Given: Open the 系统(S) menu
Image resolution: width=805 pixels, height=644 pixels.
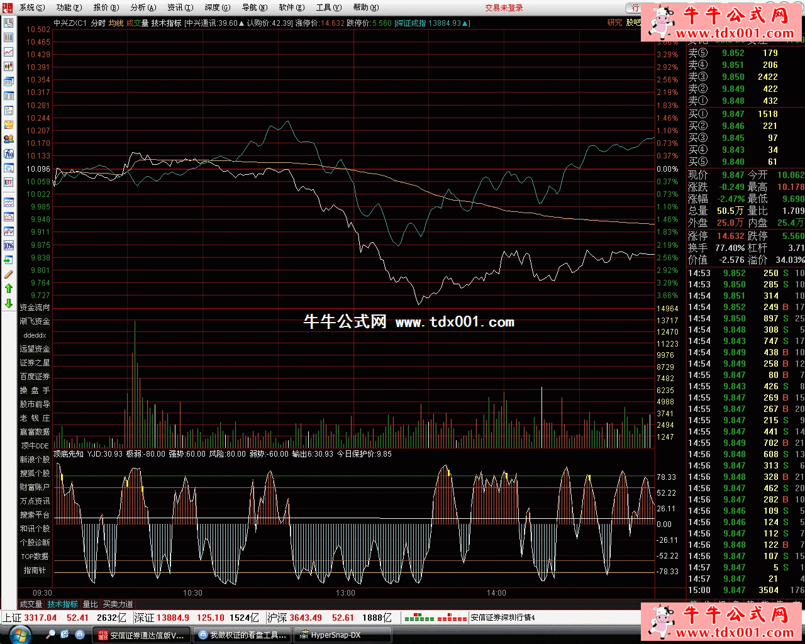Looking at the screenshot, I should coord(32,8).
